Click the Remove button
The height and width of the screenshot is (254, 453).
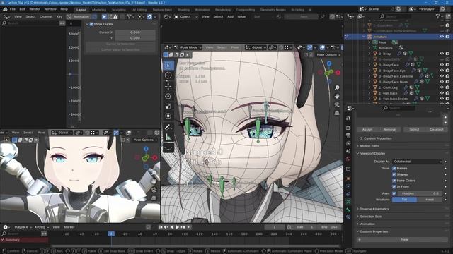click(389, 130)
